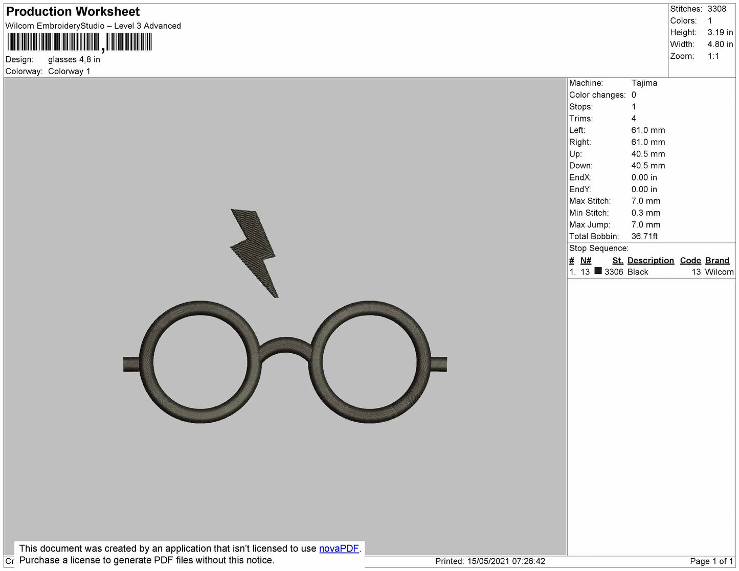
Task: Click the 'N#' column header
Action: tap(586, 260)
